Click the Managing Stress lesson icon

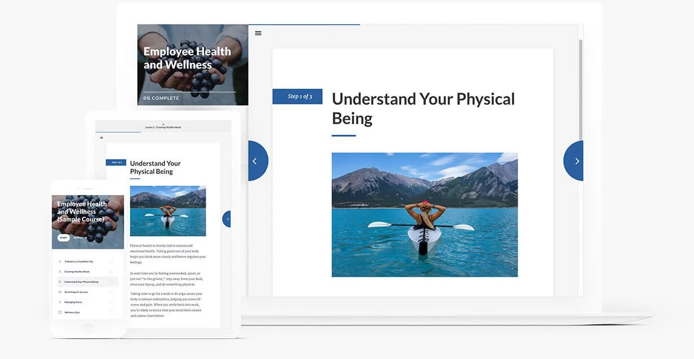coord(60,302)
